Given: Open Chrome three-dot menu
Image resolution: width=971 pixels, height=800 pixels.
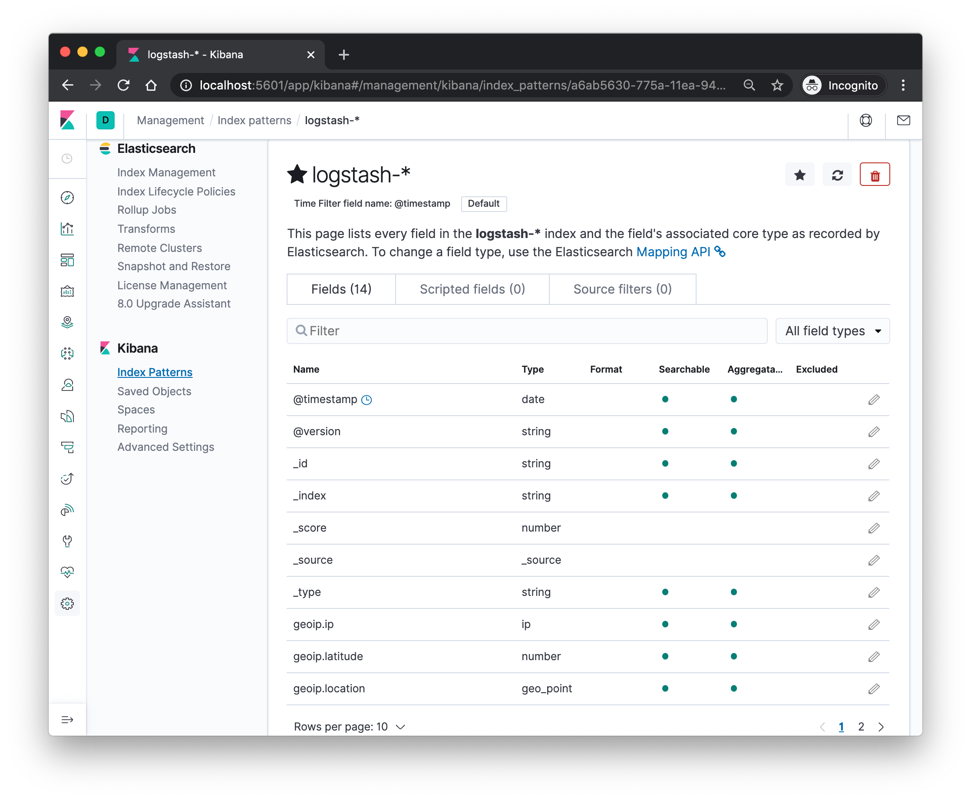Looking at the screenshot, I should [903, 85].
